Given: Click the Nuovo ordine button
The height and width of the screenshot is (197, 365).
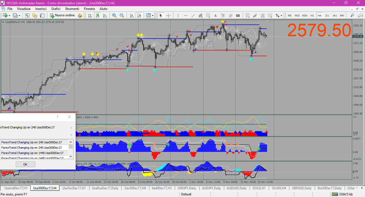Looking at the screenshot, I should pos(63,15).
